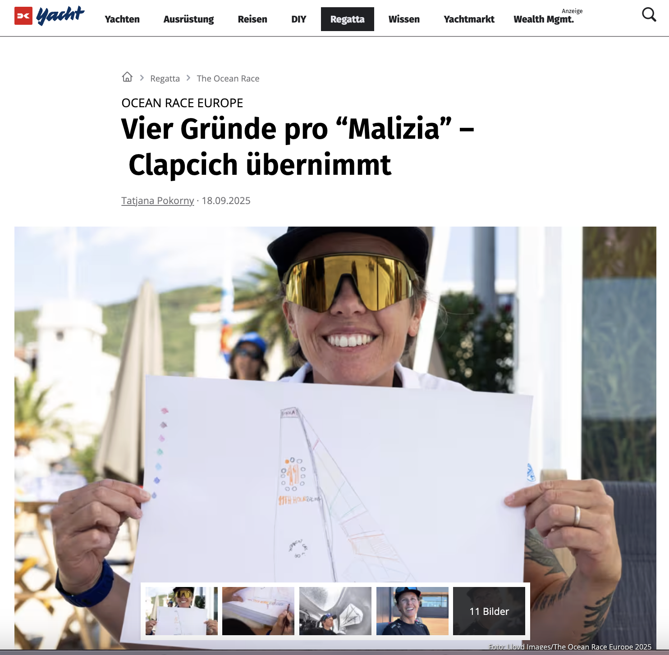Viewport: 669px width, 655px height.
Task: Open the Yachtmarkt section
Action: point(469,19)
